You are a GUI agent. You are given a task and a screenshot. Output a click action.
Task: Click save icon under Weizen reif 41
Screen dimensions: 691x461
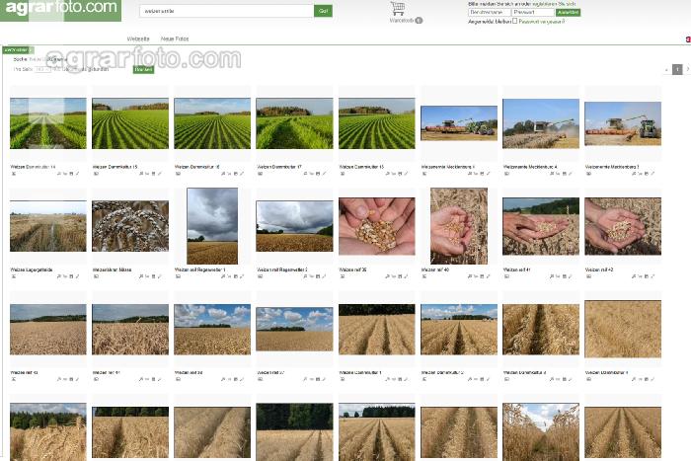[x=564, y=276]
